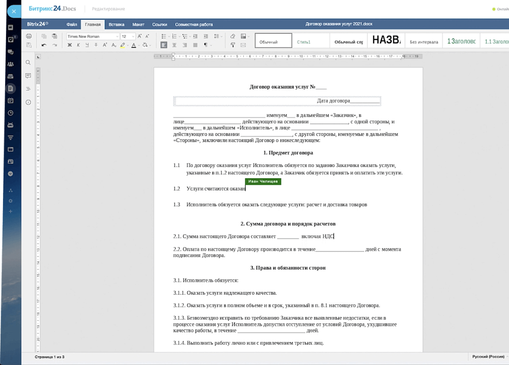Image resolution: width=509 pixels, height=365 pixels.
Task: Open the document info icon in sidebar
Action: 29,102
